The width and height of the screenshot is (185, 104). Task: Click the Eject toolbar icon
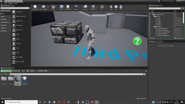[121, 8]
